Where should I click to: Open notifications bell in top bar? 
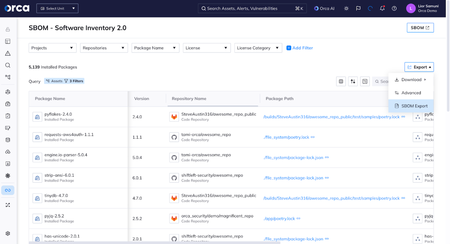[382, 8]
